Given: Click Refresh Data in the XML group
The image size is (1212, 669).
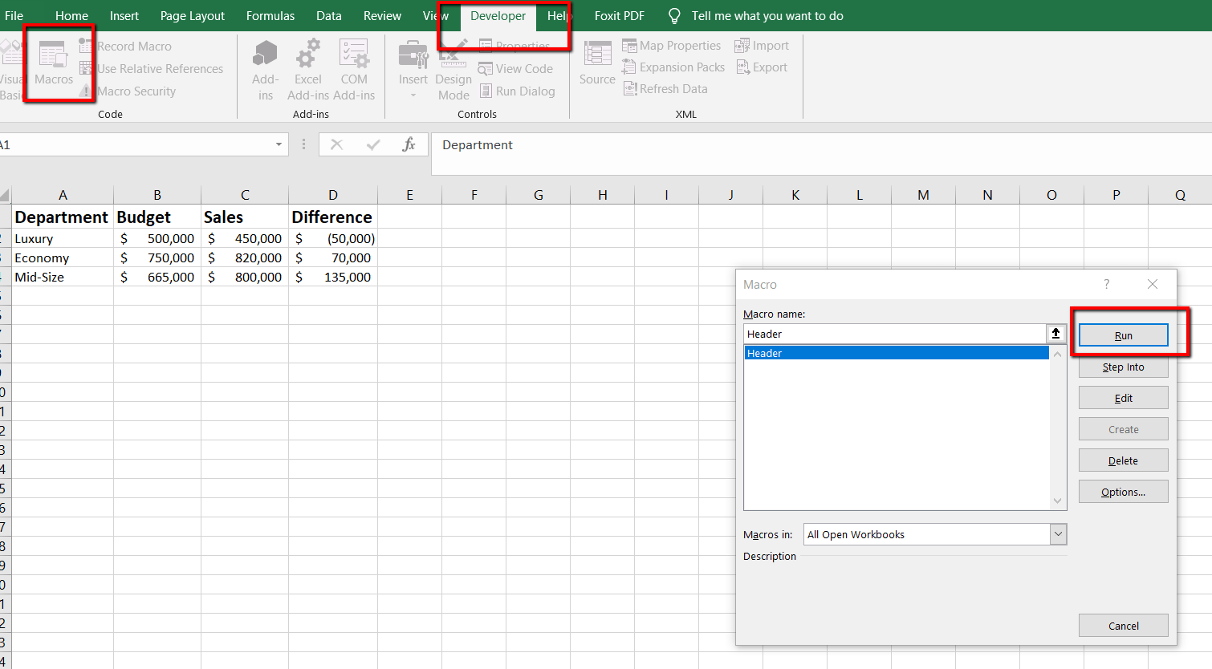Looking at the screenshot, I should pos(665,88).
